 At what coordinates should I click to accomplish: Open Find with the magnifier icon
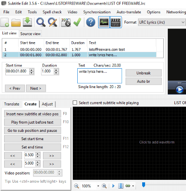tap(41, 22)
